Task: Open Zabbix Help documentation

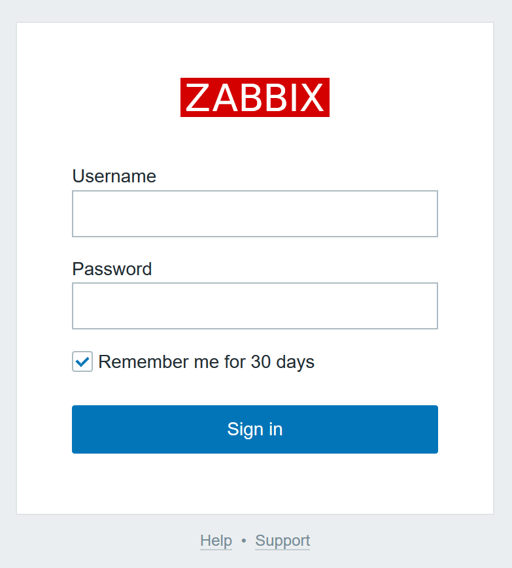Action: 216,541
